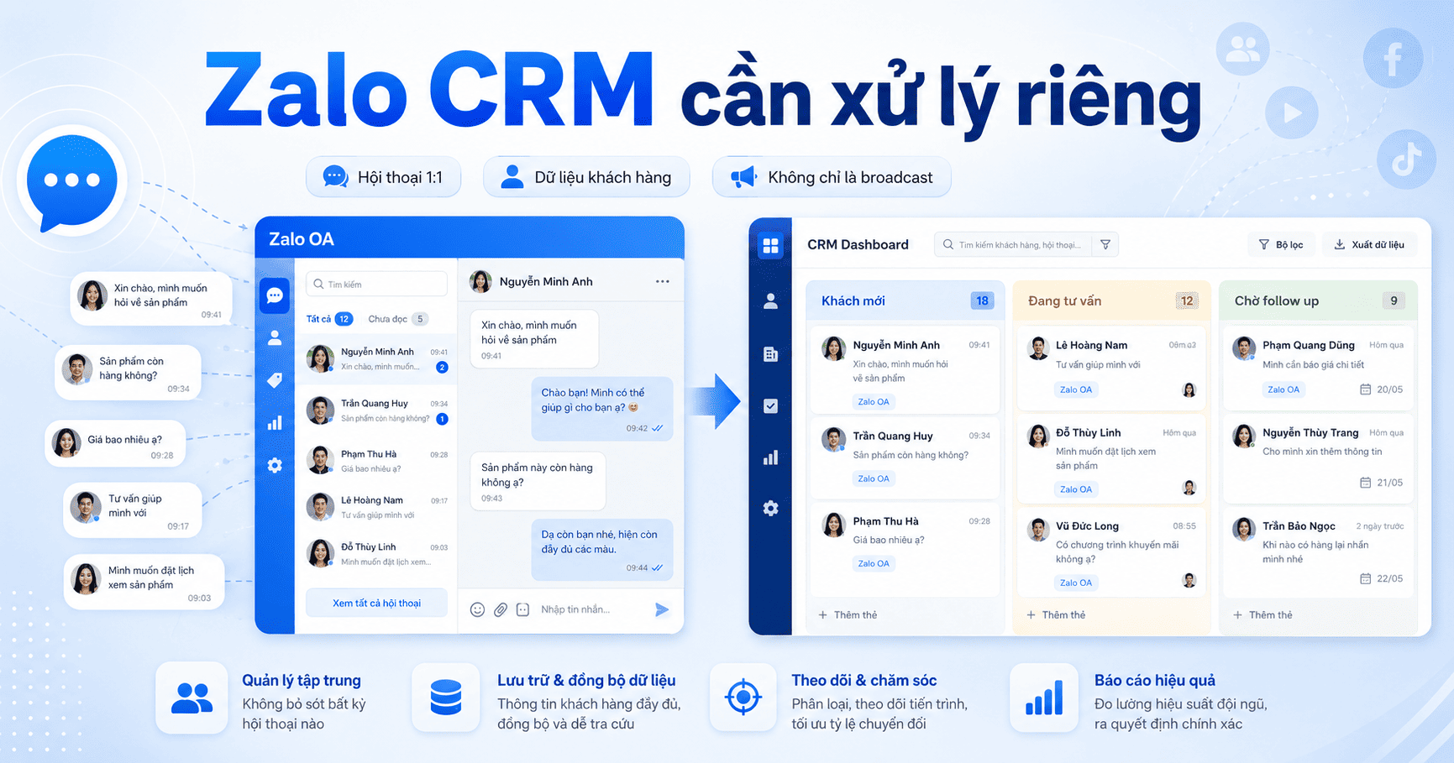
Task: Open settings gear in Zalo OA sidebar
Action: pos(275,465)
